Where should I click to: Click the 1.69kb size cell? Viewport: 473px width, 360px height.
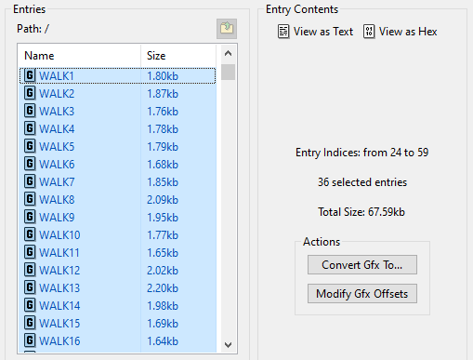pyautogui.click(x=163, y=324)
